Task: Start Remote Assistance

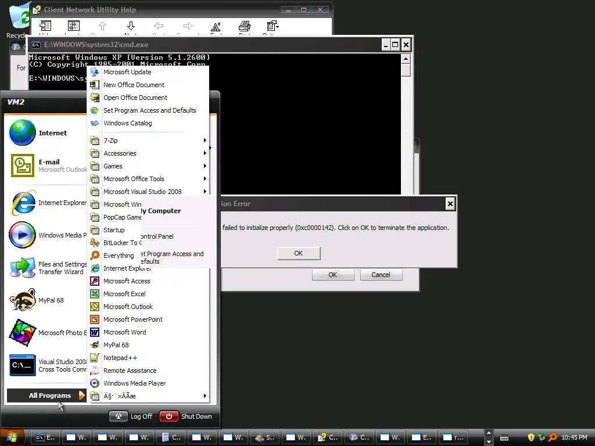Action: coord(148,371)
